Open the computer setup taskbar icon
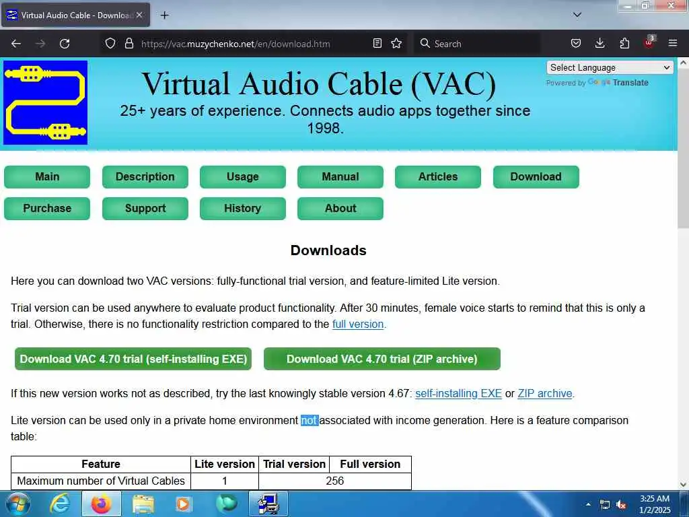 268,504
